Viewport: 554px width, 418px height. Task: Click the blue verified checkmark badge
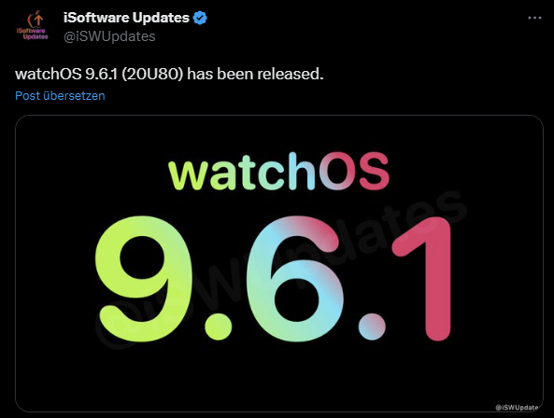(x=200, y=18)
